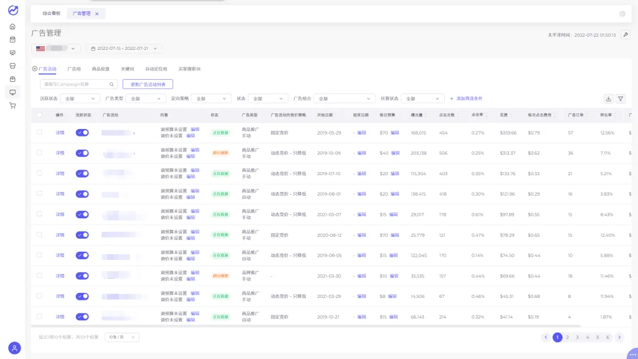Screen dimensions: 638x359
Task: Click sort arrows on 曝光量 column
Action: [426, 115]
